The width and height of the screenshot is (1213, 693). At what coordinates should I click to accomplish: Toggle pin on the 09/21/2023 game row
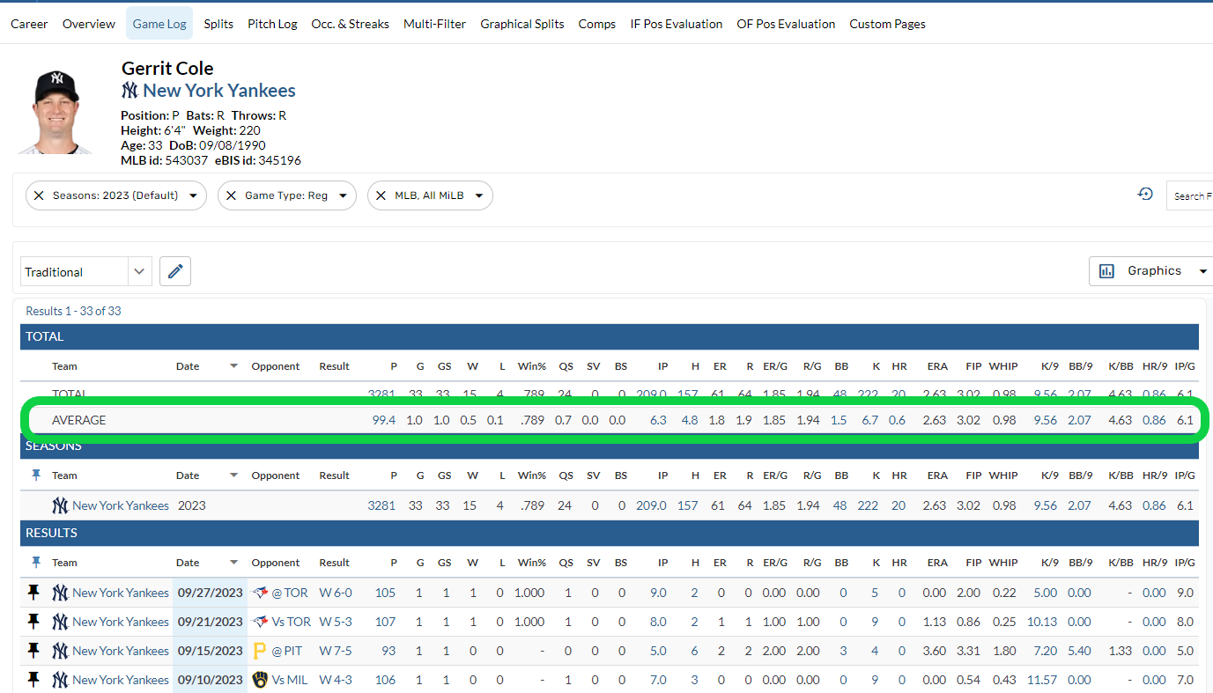33,622
